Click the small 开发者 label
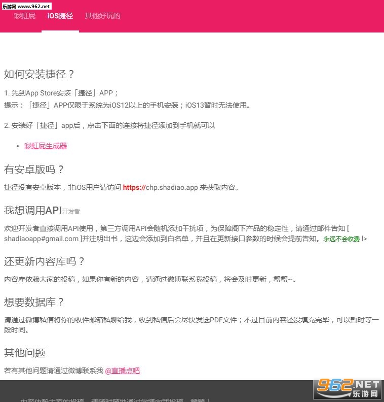This screenshot has width=384, height=402. (71, 212)
